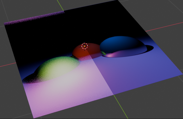Click the green reflection on the blue sphere
The height and width of the screenshot is (119, 183).
[x=103, y=53]
